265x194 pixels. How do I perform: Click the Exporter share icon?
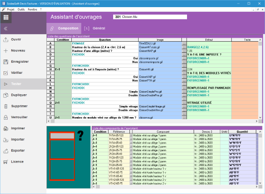6,151
